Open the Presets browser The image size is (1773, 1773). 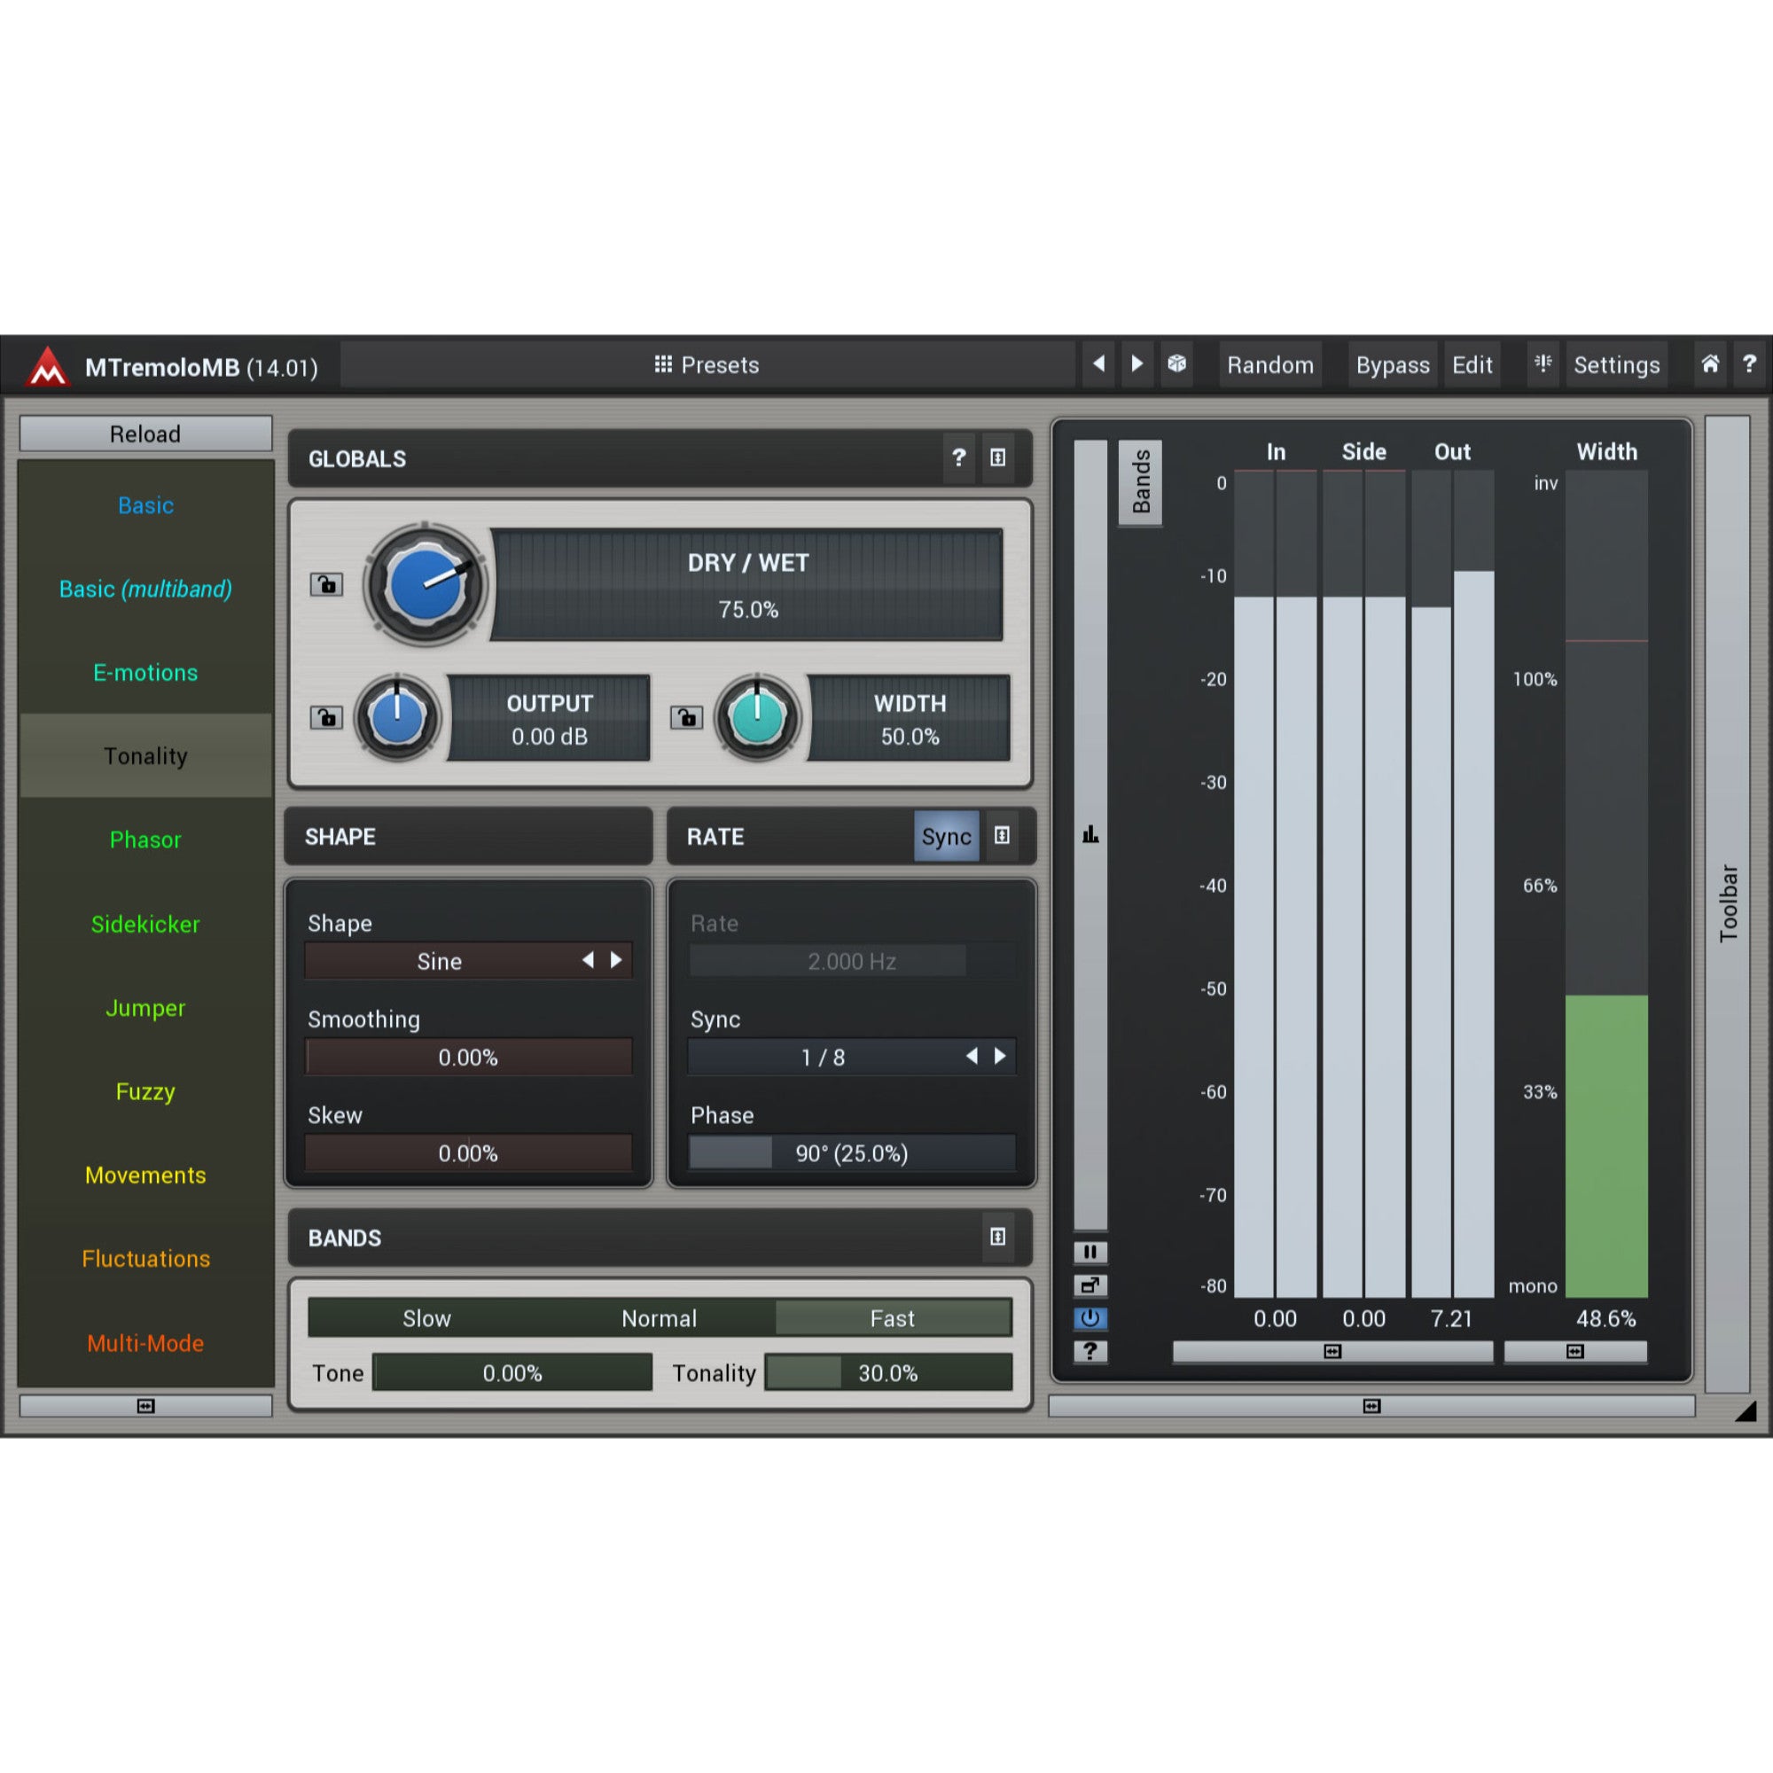[x=707, y=364]
